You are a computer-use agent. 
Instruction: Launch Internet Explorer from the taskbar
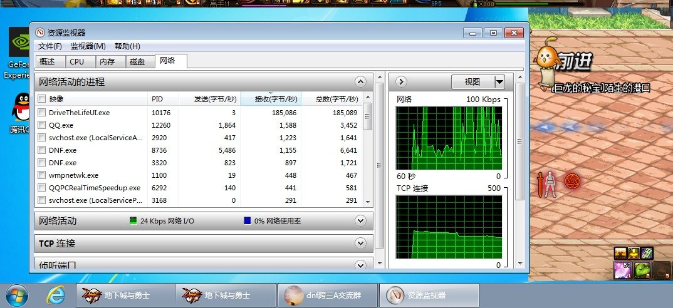(56, 295)
